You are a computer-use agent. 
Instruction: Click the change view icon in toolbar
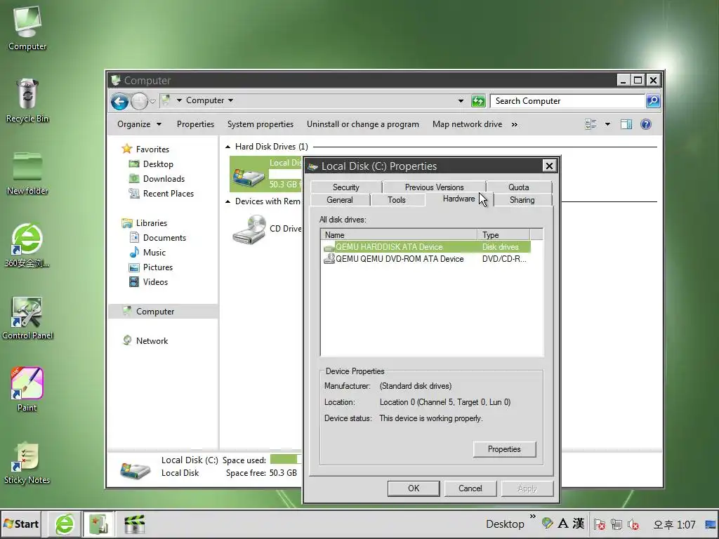(591, 124)
